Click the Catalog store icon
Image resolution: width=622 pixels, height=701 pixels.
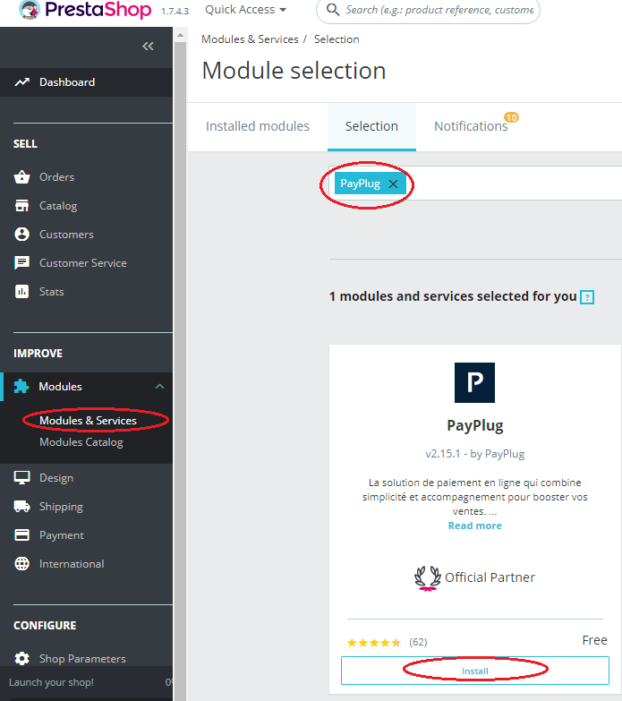pyautogui.click(x=21, y=206)
